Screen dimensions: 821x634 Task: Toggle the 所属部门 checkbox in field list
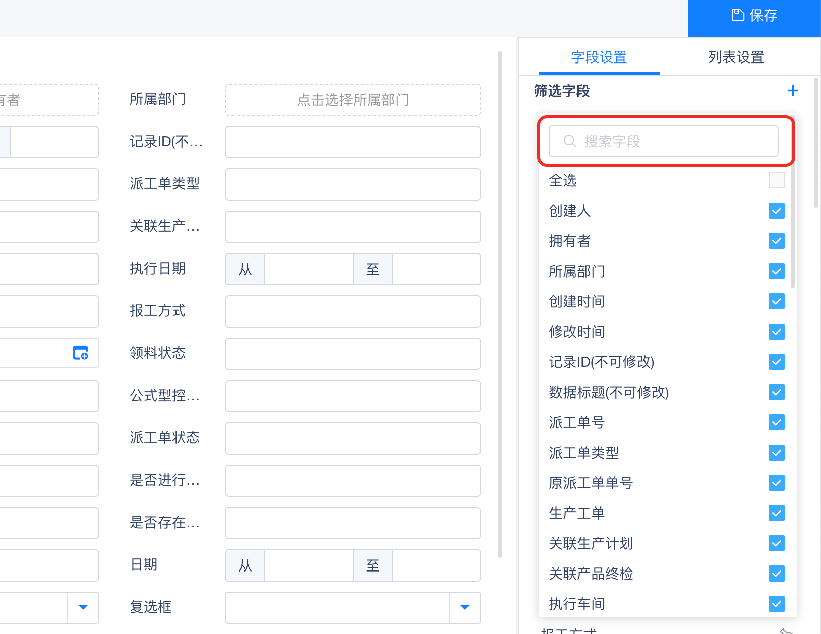[777, 271]
